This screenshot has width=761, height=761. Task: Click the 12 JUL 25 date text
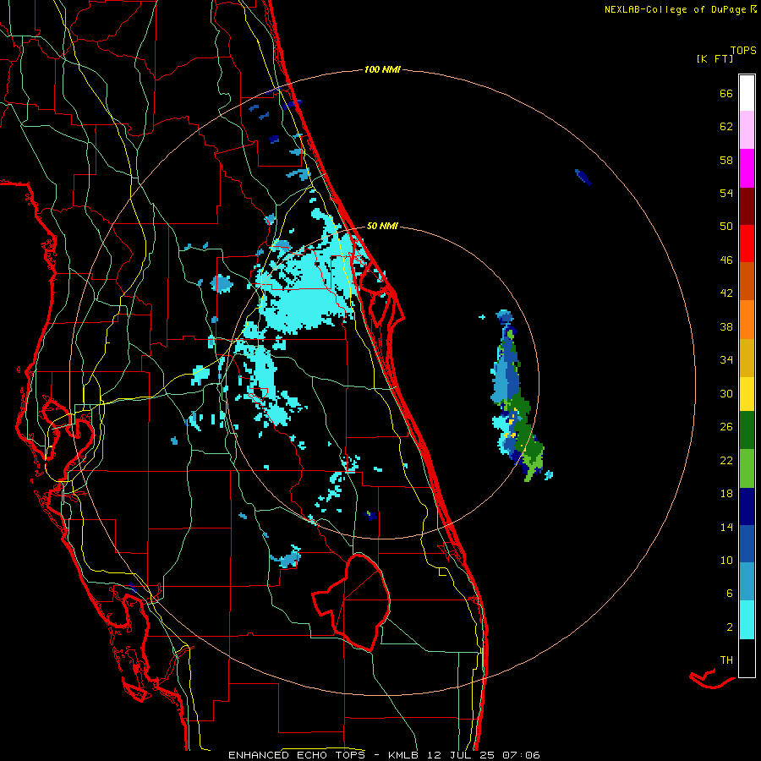tap(462, 755)
